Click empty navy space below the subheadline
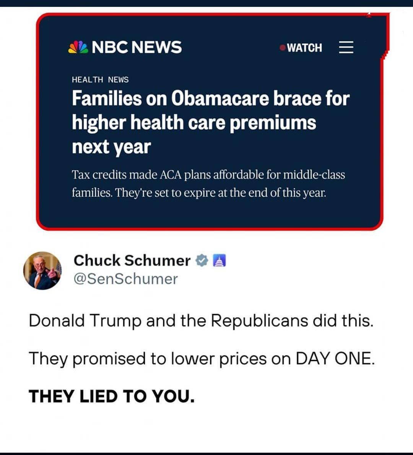 (210, 213)
